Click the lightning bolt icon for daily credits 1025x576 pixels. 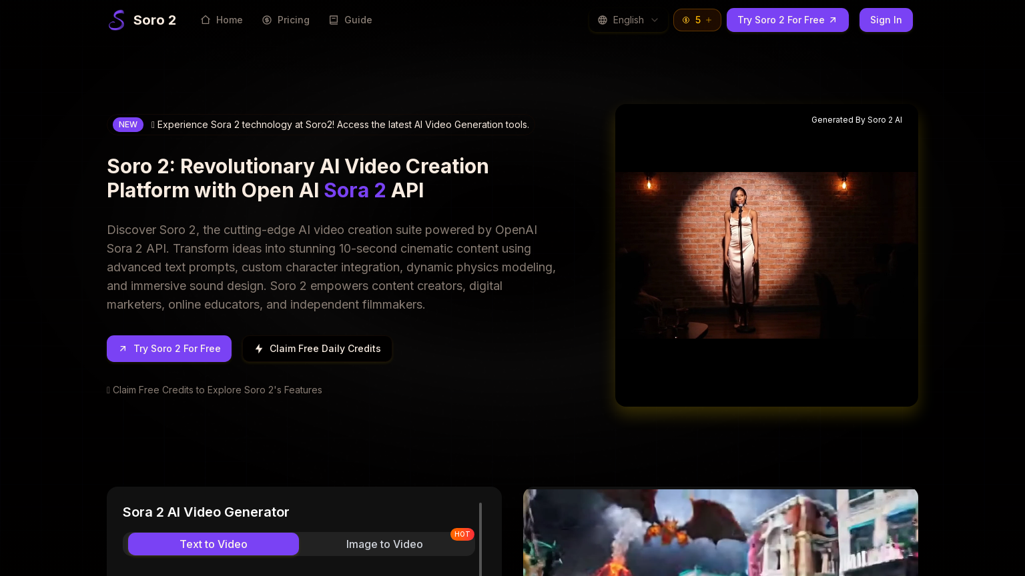259,349
